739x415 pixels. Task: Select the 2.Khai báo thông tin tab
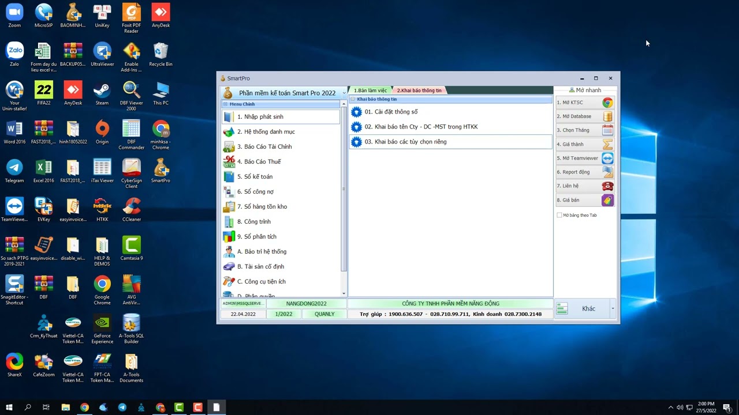[419, 90]
